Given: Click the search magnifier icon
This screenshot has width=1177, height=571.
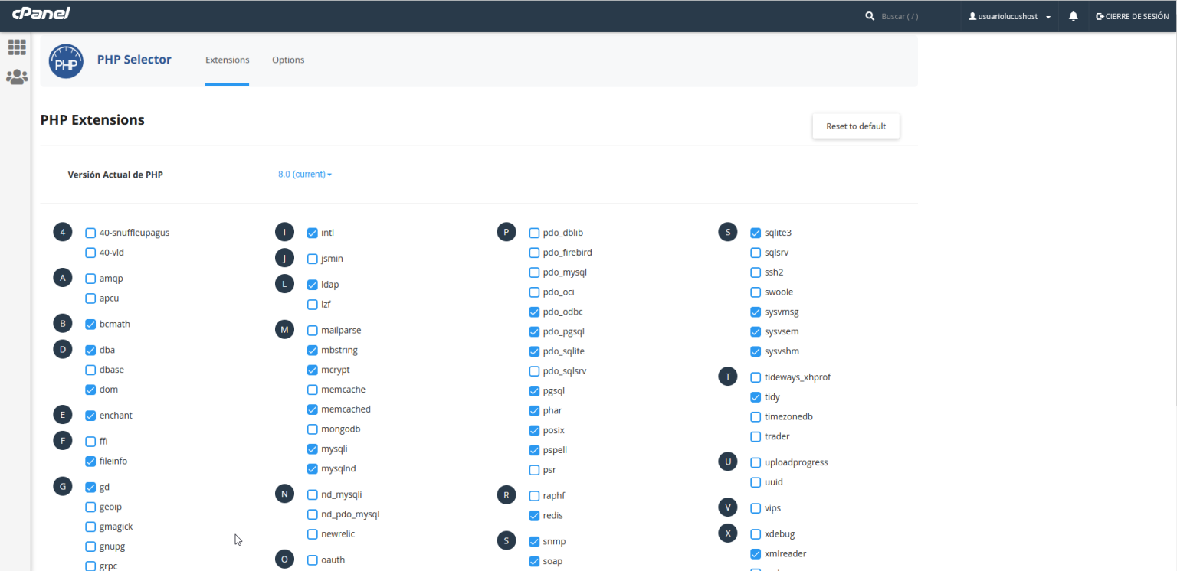Looking at the screenshot, I should coord(869,16).
